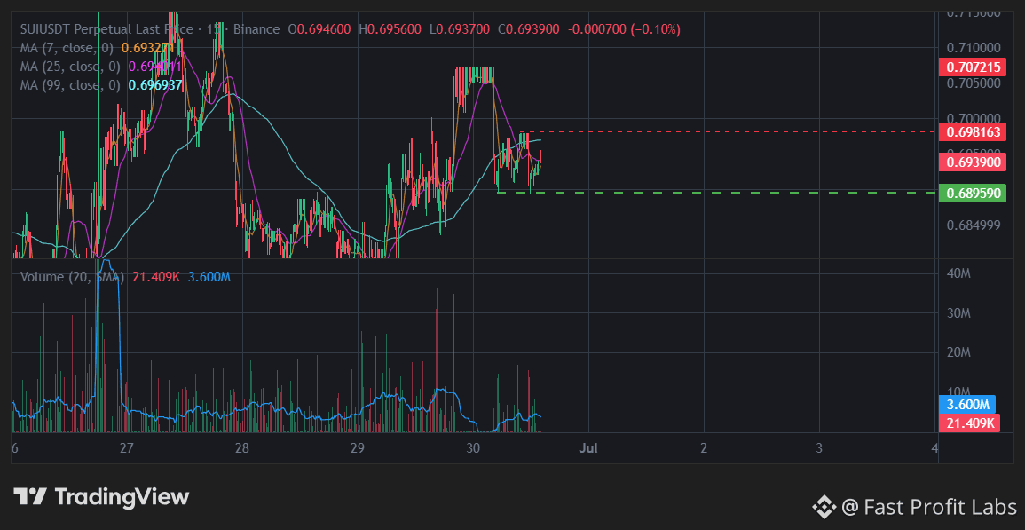
Task: Click date 27 on the time axis
Action: (x=127, y=449)
